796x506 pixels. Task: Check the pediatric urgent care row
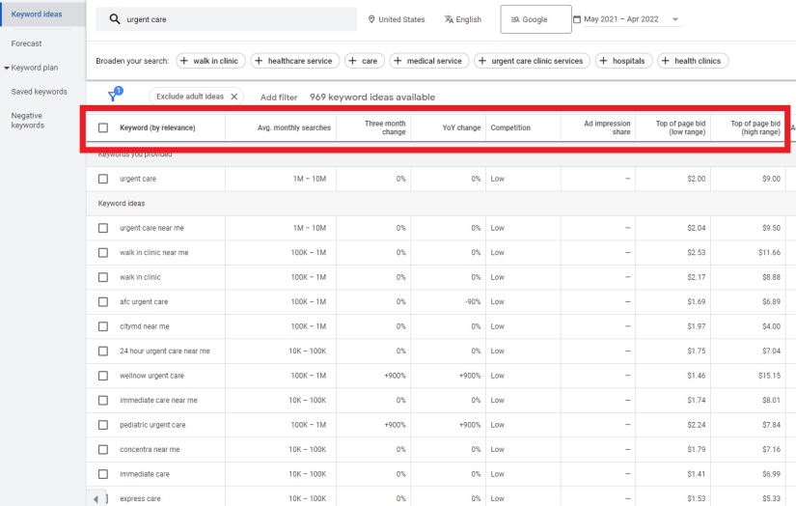tap(103, 425)
